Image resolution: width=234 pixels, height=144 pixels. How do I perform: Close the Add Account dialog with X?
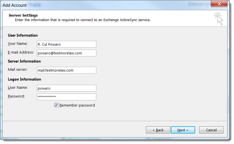click(219, 4)
